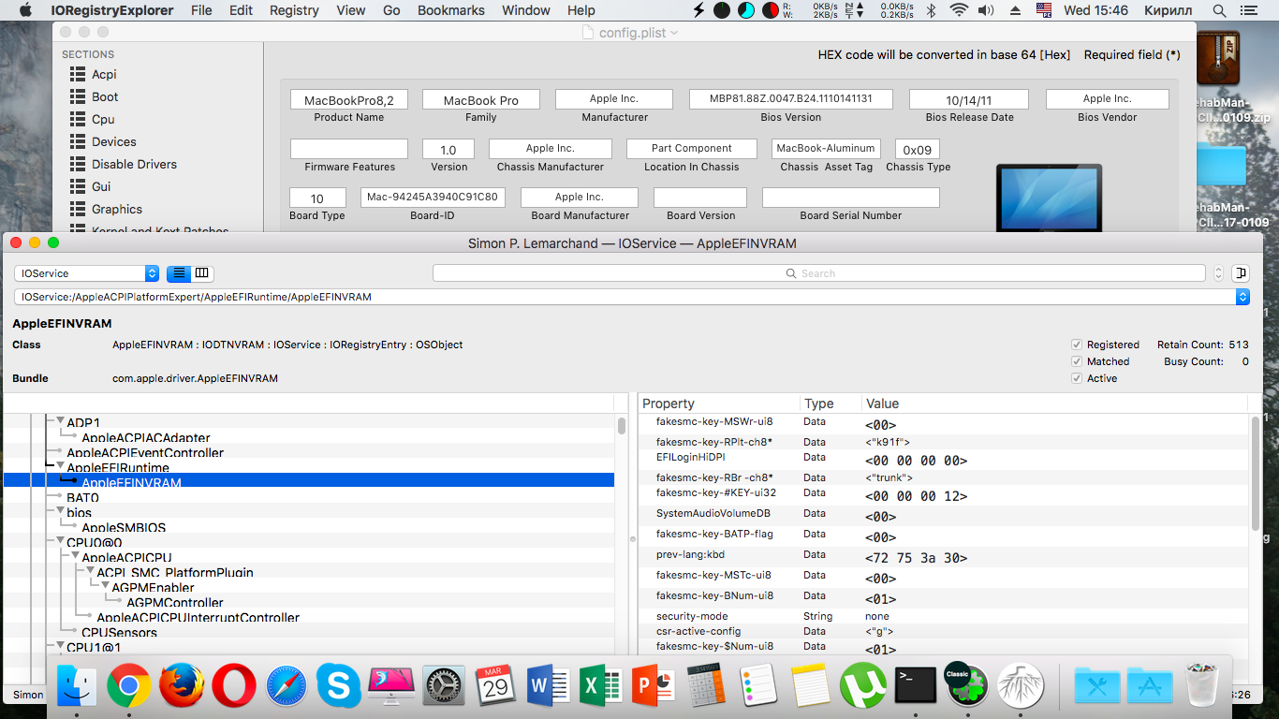Focus the IORegistryExplorer Search field
Viewport: 1279px width, 719px height.
tap(818, 273)
